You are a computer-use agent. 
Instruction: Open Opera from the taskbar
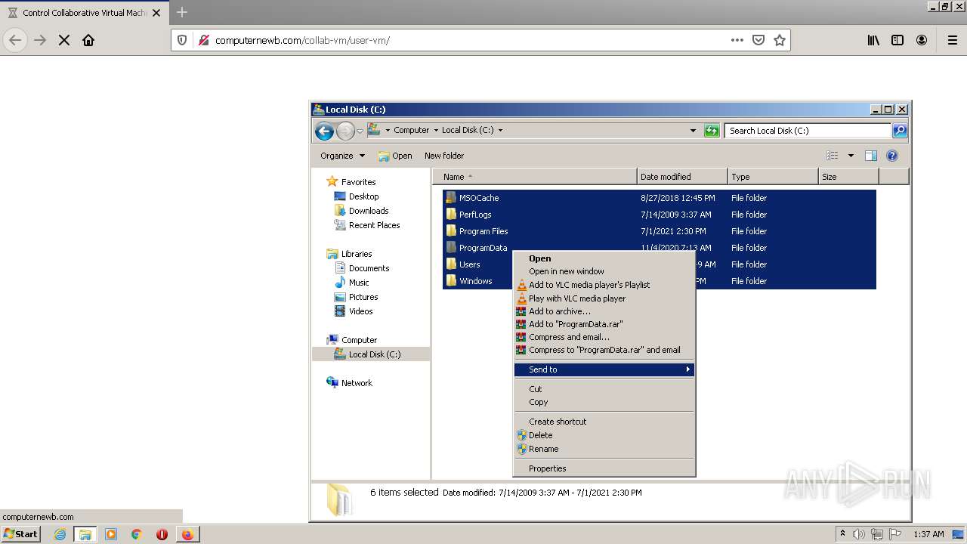[162, 534]
